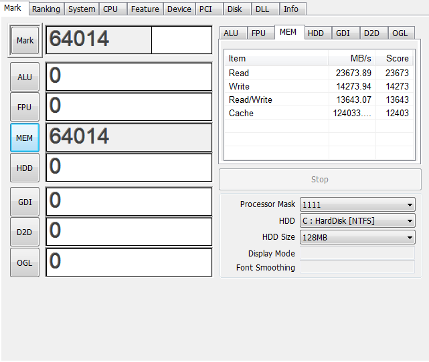Open the HDD Size dropdown
This screenshot has height=362, width=429.
357,237
